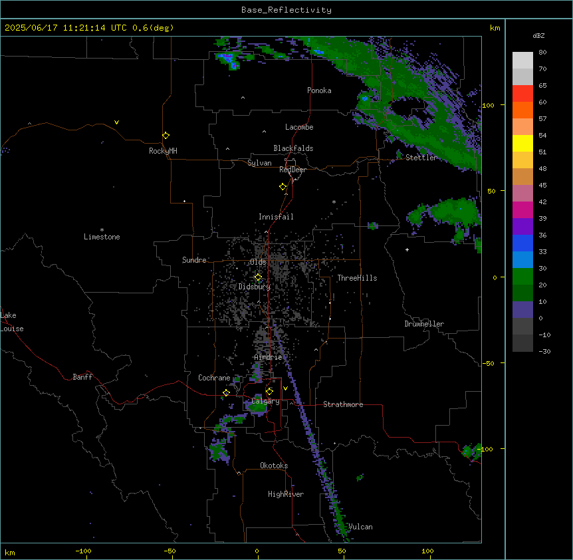
Task: Click the Didsbury label
Action: (255, 287)
